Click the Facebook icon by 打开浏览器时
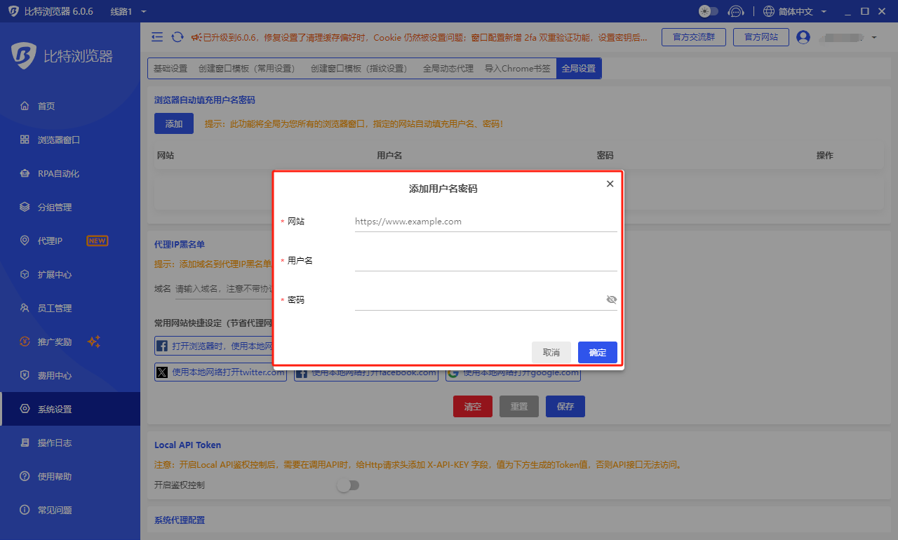Image resolution: width=898 pixels, height=540 pixels. (161, 346)
